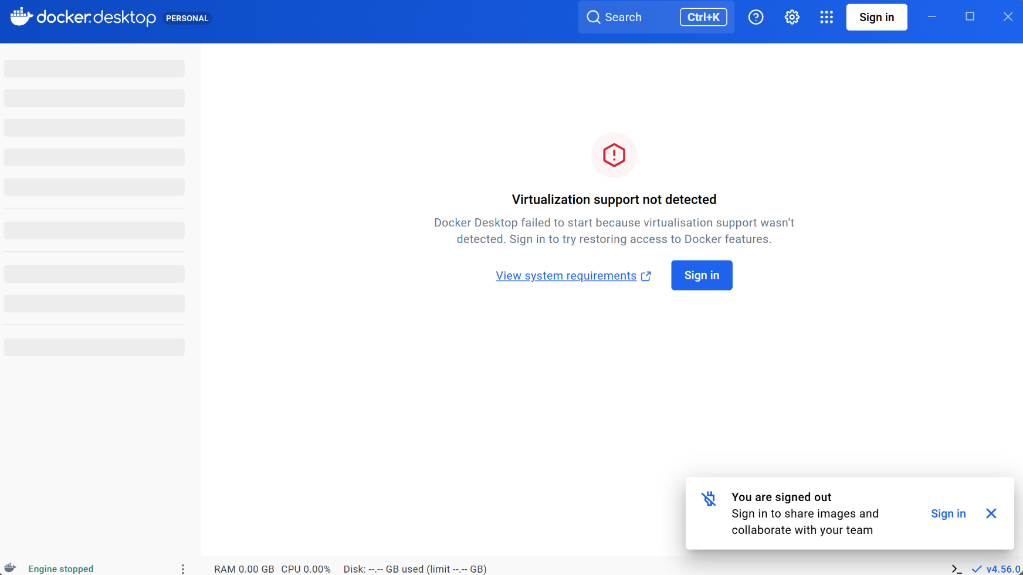Click the Disk usage readout
The image size is (1023, 575).
415,569
